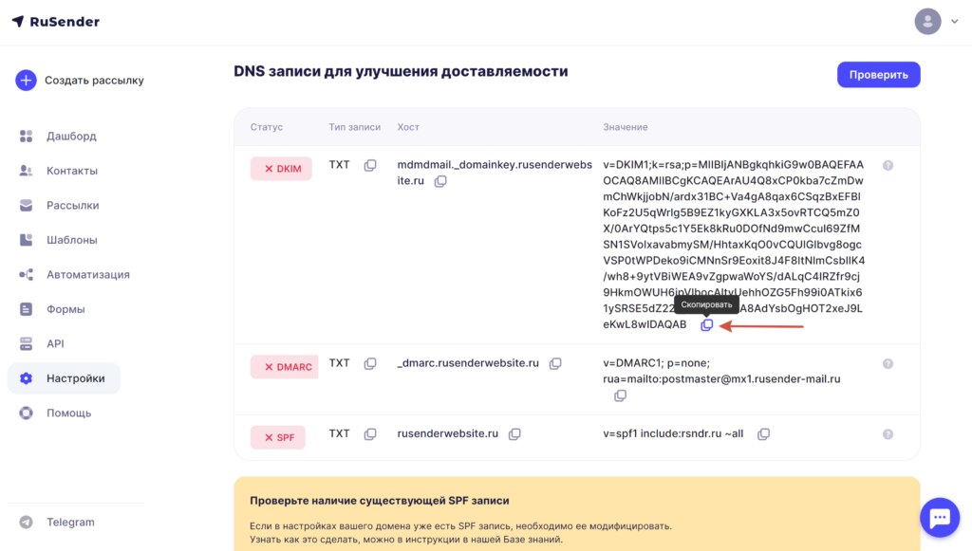Click the Дашборд grid icon
The image size is (972, 551).
(x=26, y=137)
